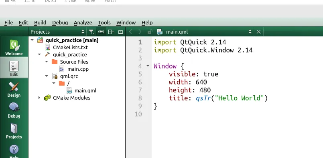Open the main.qml open documents dropdown

coord(250,32)
